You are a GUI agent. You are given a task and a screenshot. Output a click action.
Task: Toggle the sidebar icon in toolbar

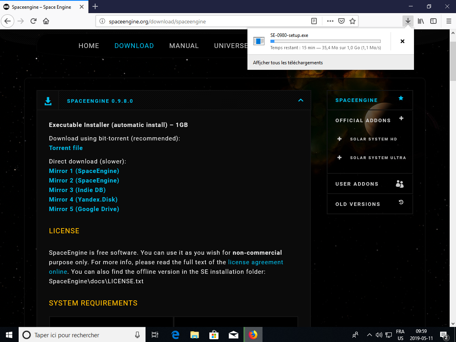point(433,21)
